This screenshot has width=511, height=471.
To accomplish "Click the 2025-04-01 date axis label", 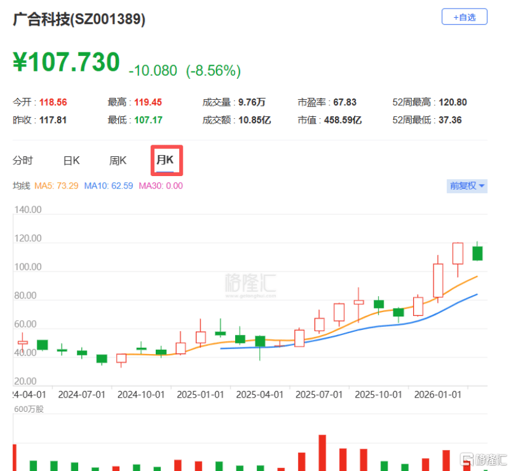I will coord(259,394).
